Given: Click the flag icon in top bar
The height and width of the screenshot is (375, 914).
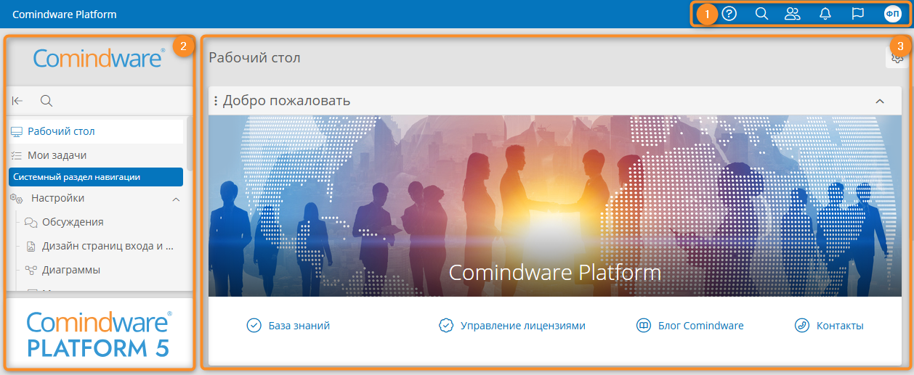Looking at the screenshot, I should point(857,14).
